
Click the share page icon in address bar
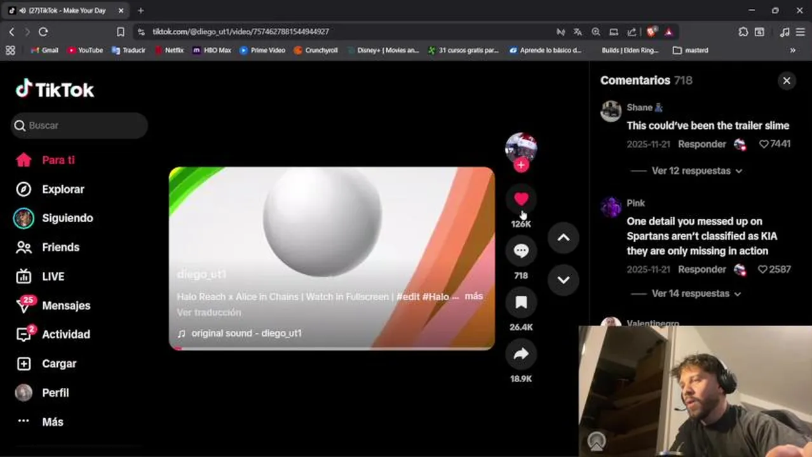[632, 32]
